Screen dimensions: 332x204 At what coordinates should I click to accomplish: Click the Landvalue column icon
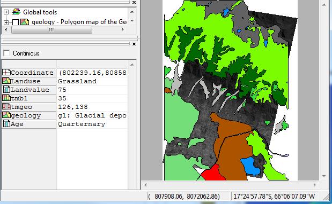coord(6,90)
